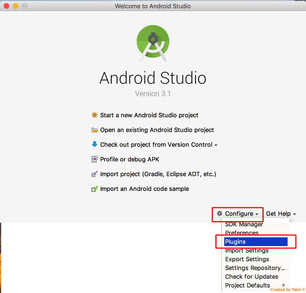Click the Import code sample icon
The image size is (306, 293).
[94, 189]
